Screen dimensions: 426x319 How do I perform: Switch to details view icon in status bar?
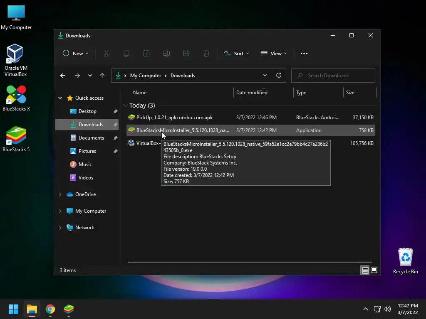[x=365, y=270]
